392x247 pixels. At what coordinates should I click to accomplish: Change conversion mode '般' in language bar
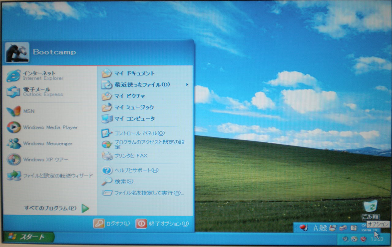pyautogui.click(x=323, y=228)
